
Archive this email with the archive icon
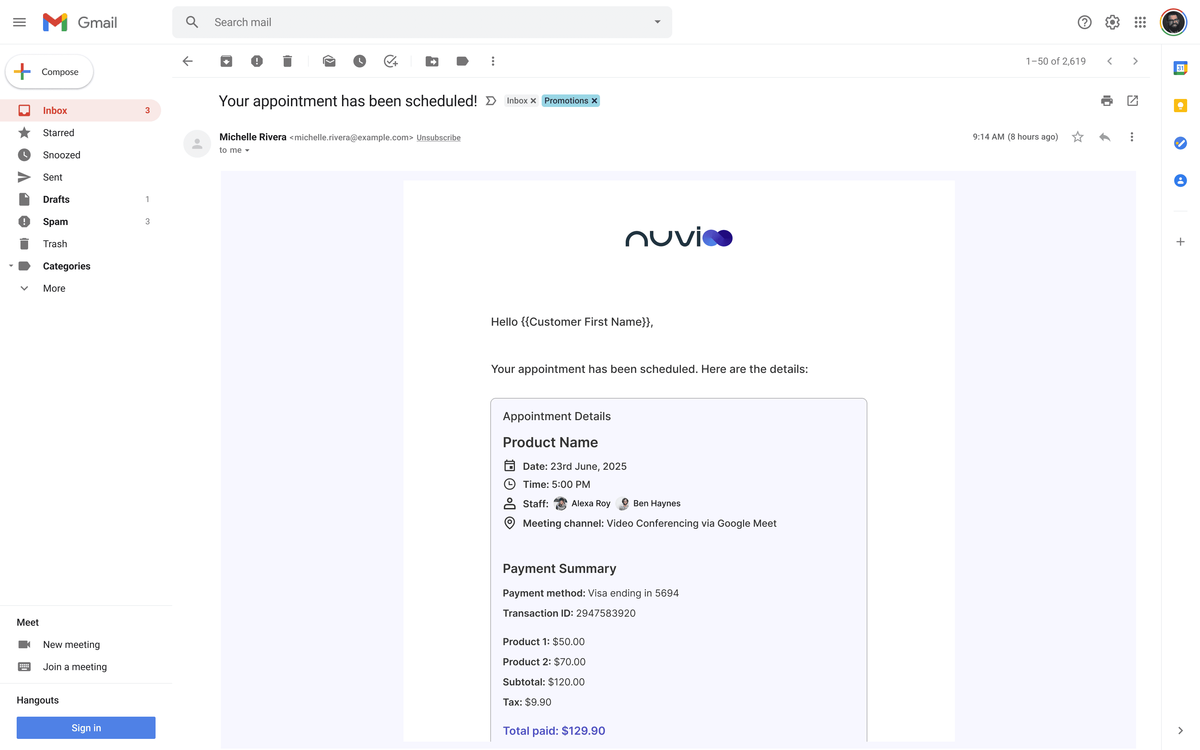pyautogui.click(x=226, y=61)
